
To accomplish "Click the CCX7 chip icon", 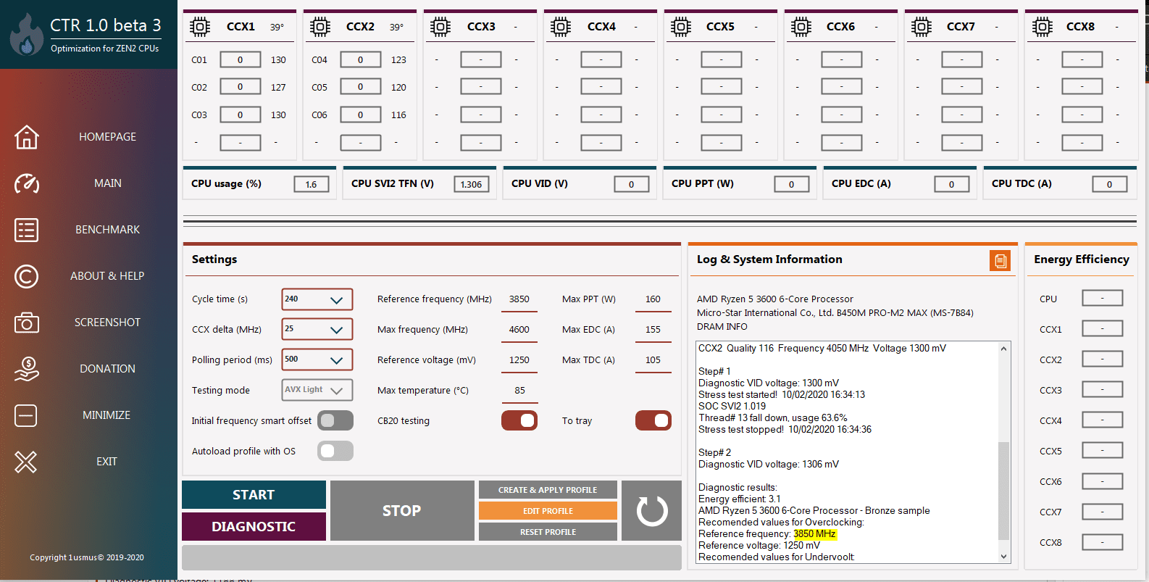I will pos(922,27).
